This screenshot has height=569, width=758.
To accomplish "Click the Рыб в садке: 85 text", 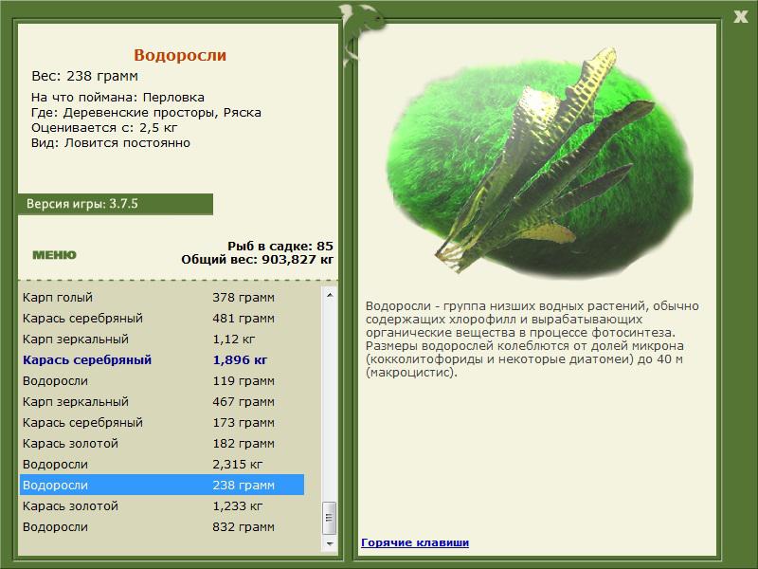I will coord(280,246).
